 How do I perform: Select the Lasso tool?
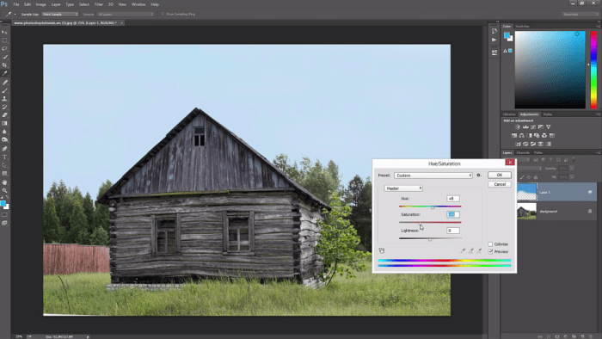(4, 49)
